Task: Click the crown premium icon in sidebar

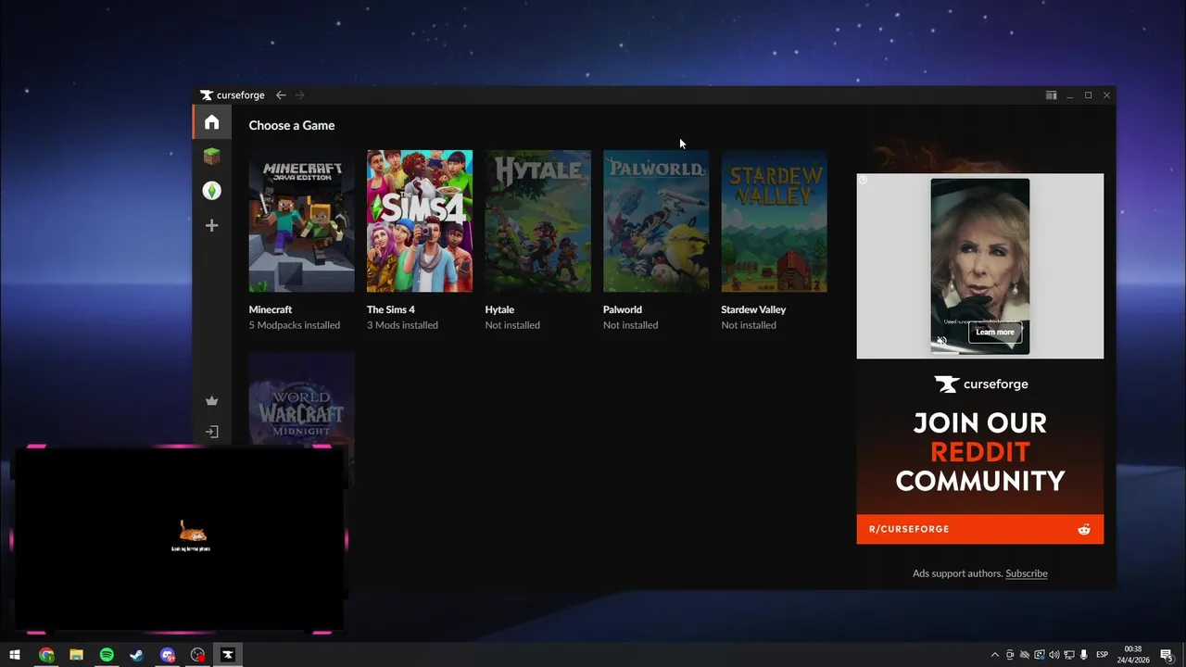Action: (x=212, y=401)
